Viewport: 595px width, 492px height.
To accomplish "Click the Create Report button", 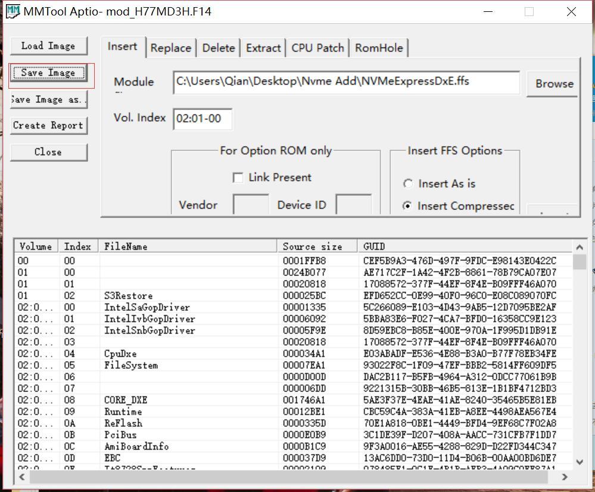I will [48, 126].
